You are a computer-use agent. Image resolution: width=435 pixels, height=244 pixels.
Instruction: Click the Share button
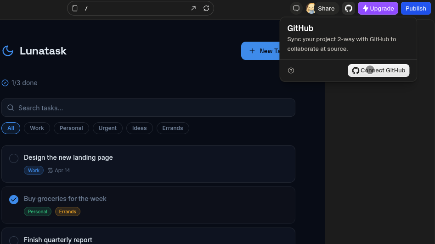point(326,9)
